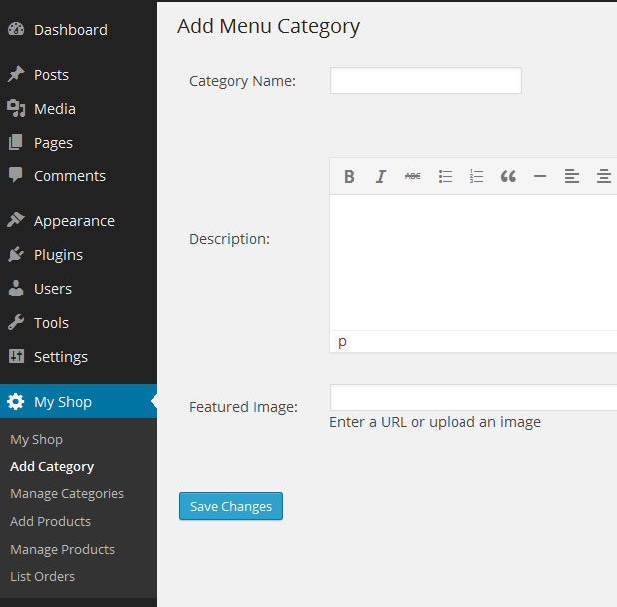Open List Orders
This screenshot has width=617, height=607.
tap(43, 577)
